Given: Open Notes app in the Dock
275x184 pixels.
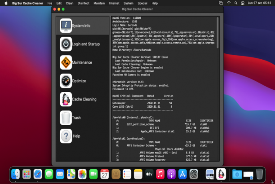Looking at the screenshot, I should click(138, 174).
